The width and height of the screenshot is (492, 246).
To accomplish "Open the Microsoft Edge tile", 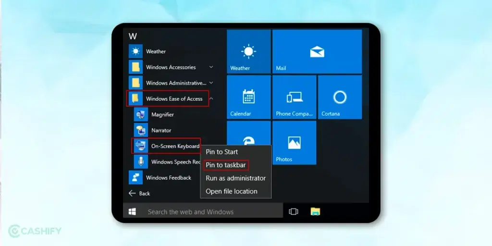I will click(x=248, y=134).
